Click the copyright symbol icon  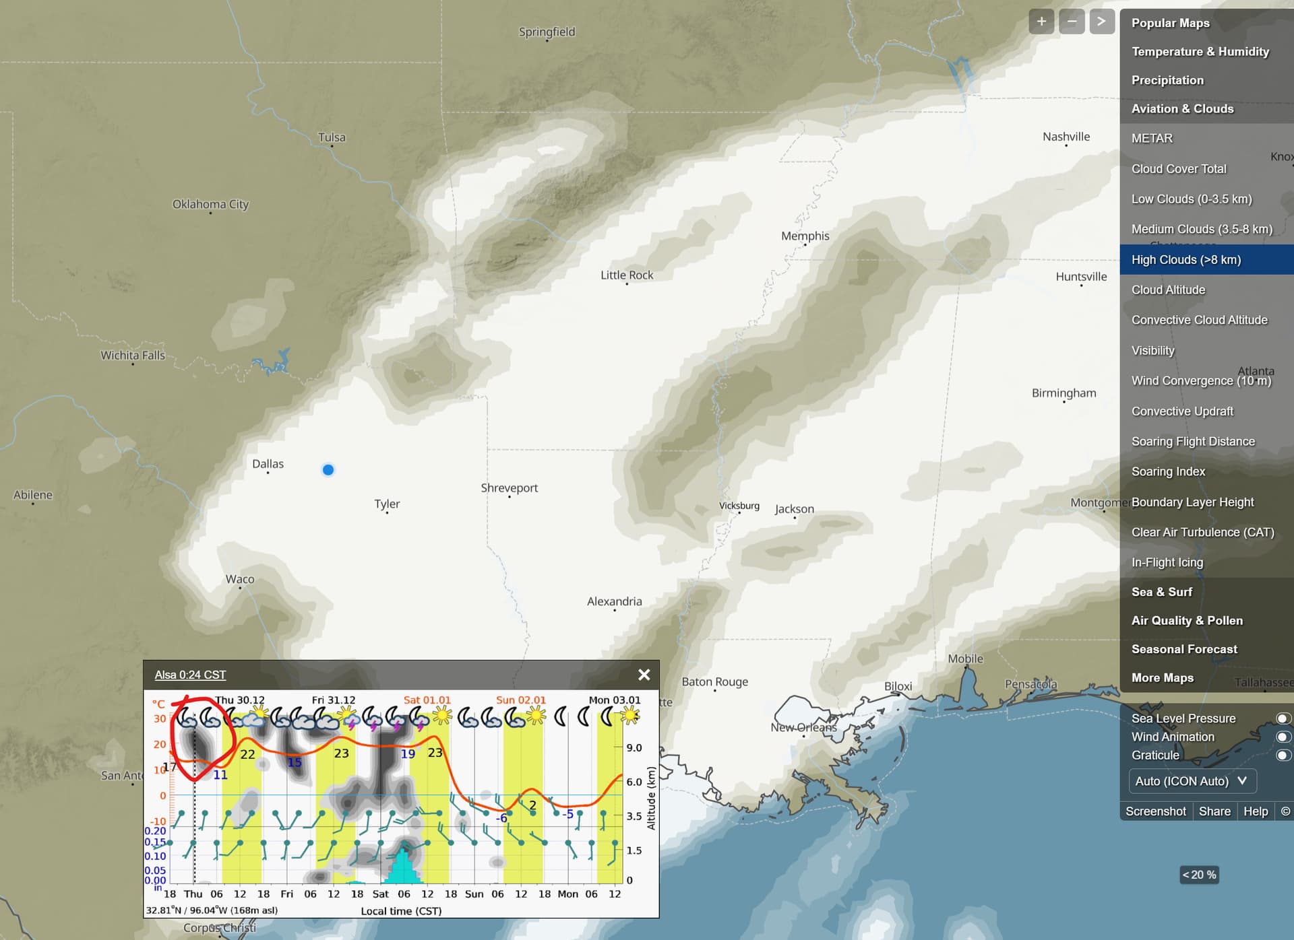tap(1285, 811)
